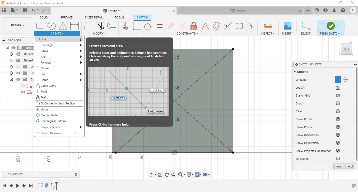The height and width of the screenshot is (192, 358).
Task: Click the BACK face of view cube
Action: coord(346,49)
